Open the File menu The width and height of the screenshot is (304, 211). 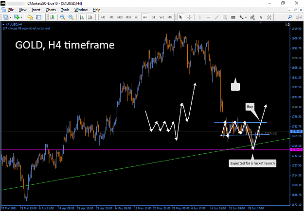11,10
